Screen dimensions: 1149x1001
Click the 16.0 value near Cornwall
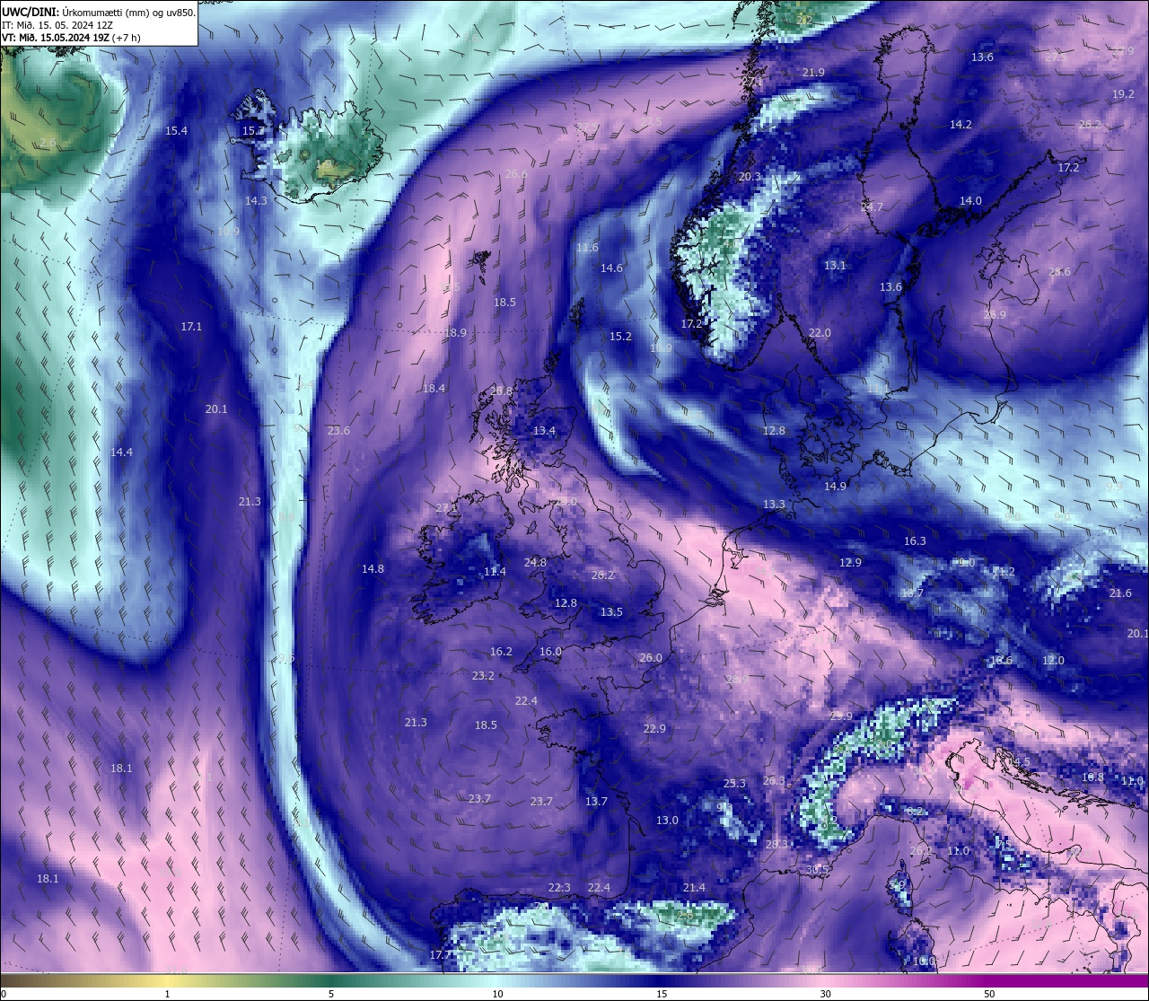550,652
